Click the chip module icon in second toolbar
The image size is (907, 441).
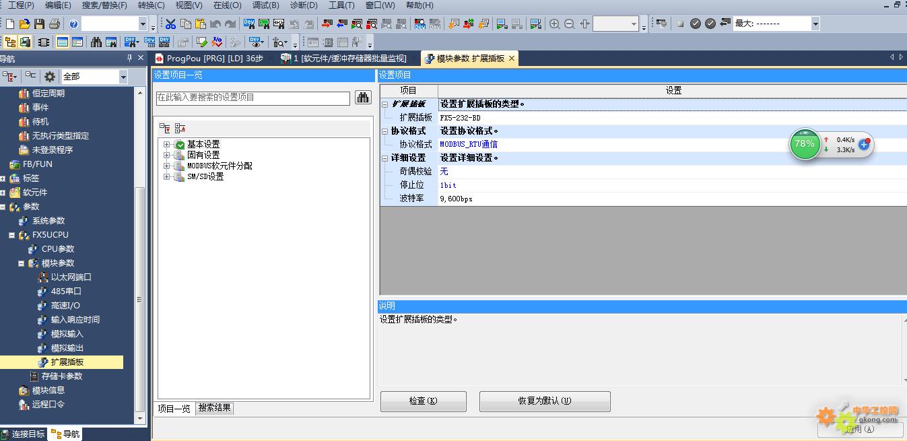pos(44,42)
